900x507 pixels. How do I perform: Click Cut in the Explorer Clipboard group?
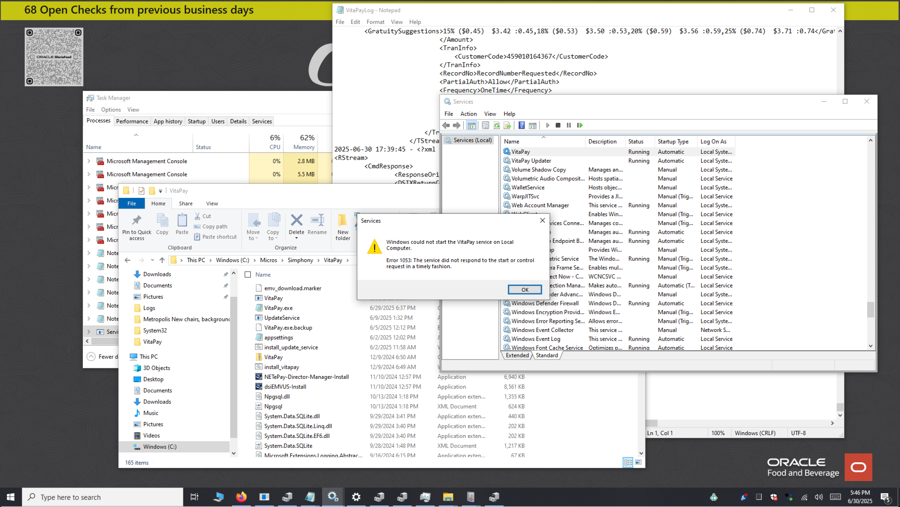(x=203, y=216)
